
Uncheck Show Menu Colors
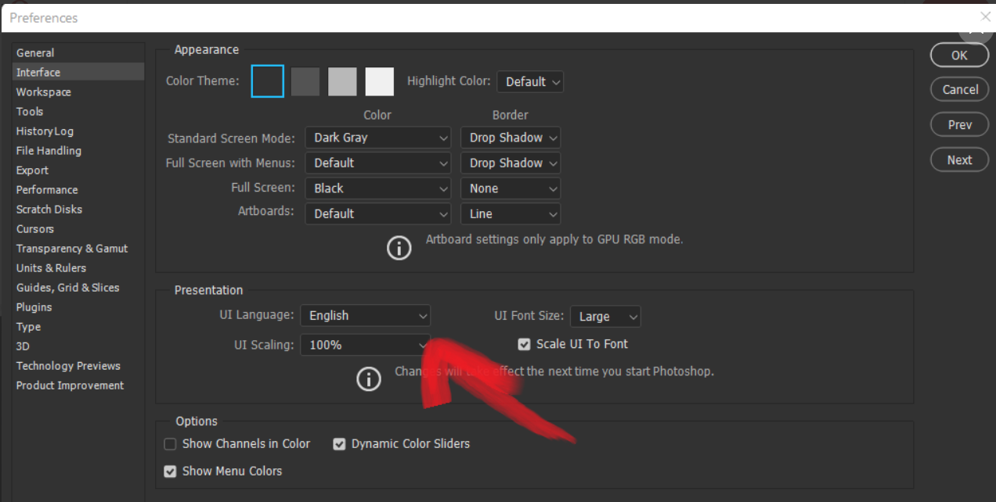tap(170, 471)
